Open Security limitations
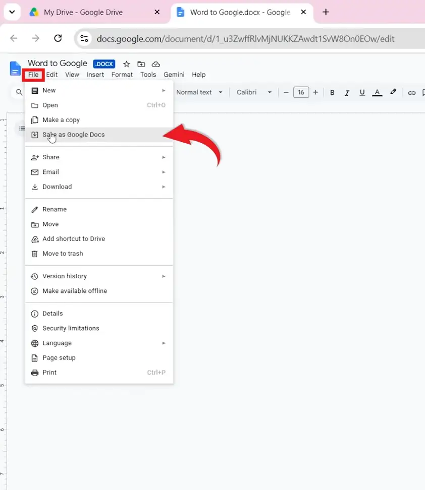 point(99,328)
